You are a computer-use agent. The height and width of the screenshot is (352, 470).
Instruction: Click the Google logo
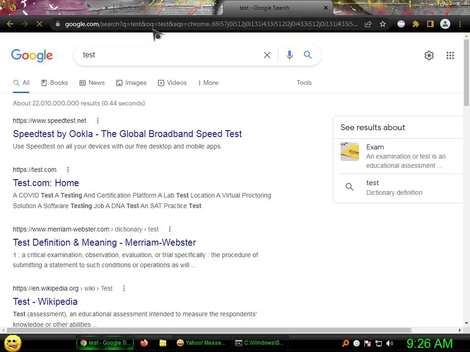click(x=32, y=55)
